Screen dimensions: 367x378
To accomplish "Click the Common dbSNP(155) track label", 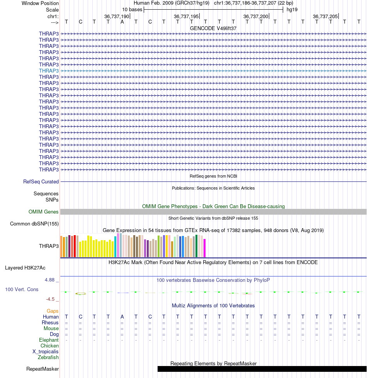I will (x=34, y=224).
